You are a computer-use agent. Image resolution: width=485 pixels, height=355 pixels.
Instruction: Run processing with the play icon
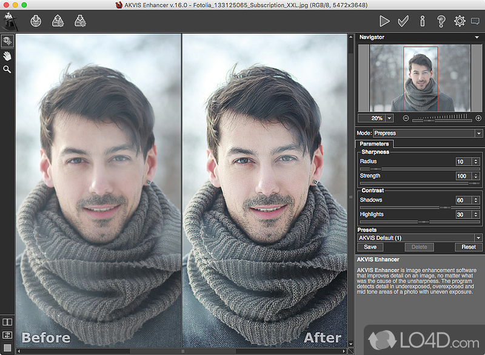(x=384, y=21)
